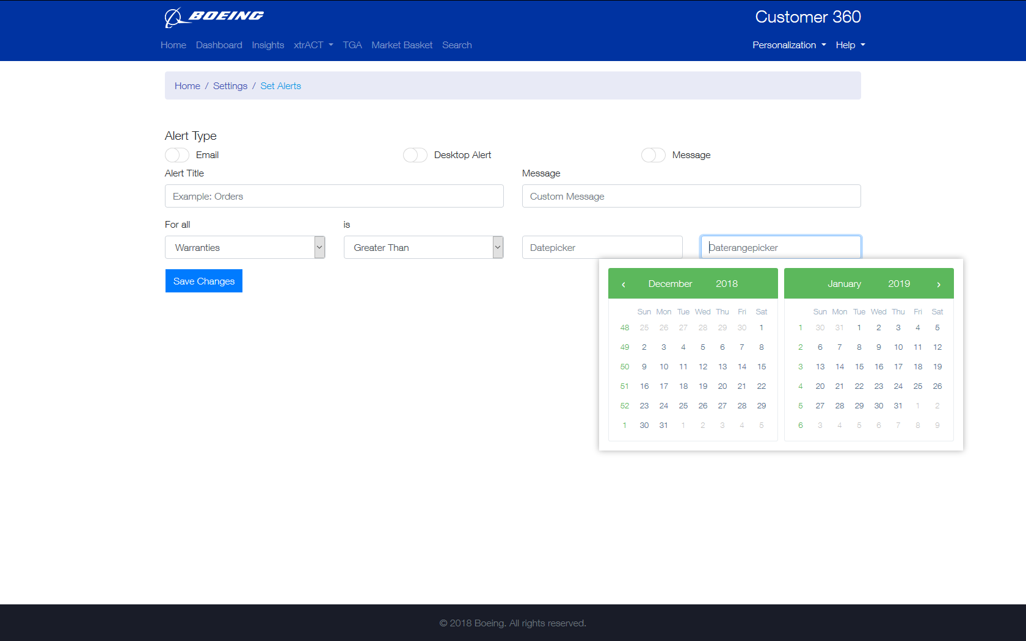
Task: Toggle the Email alert switch
Action: pos(177,155)
